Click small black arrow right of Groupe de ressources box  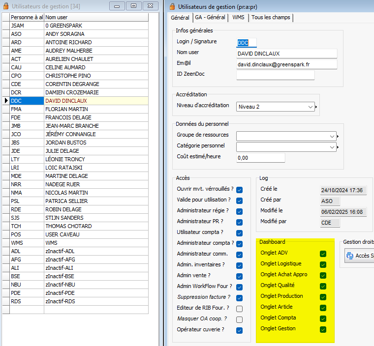tap(338, 136)
